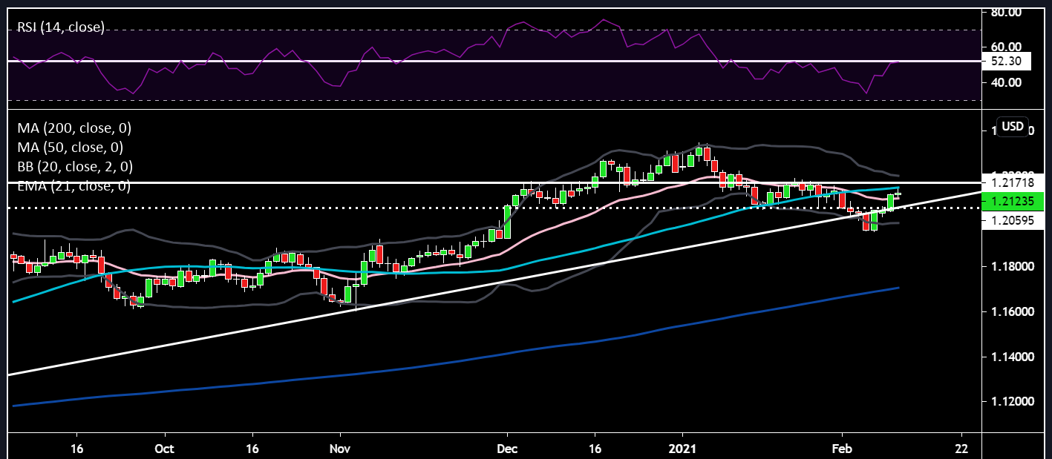This screenshot has height=459, width=1052.
Task: Select the MA (50, close, 0) indicator label
Action: coord(71,148)
